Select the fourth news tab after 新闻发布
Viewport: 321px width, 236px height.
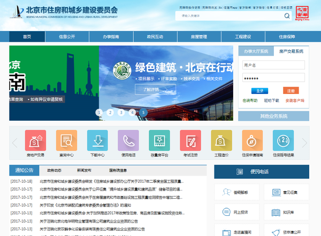[118, 170]
